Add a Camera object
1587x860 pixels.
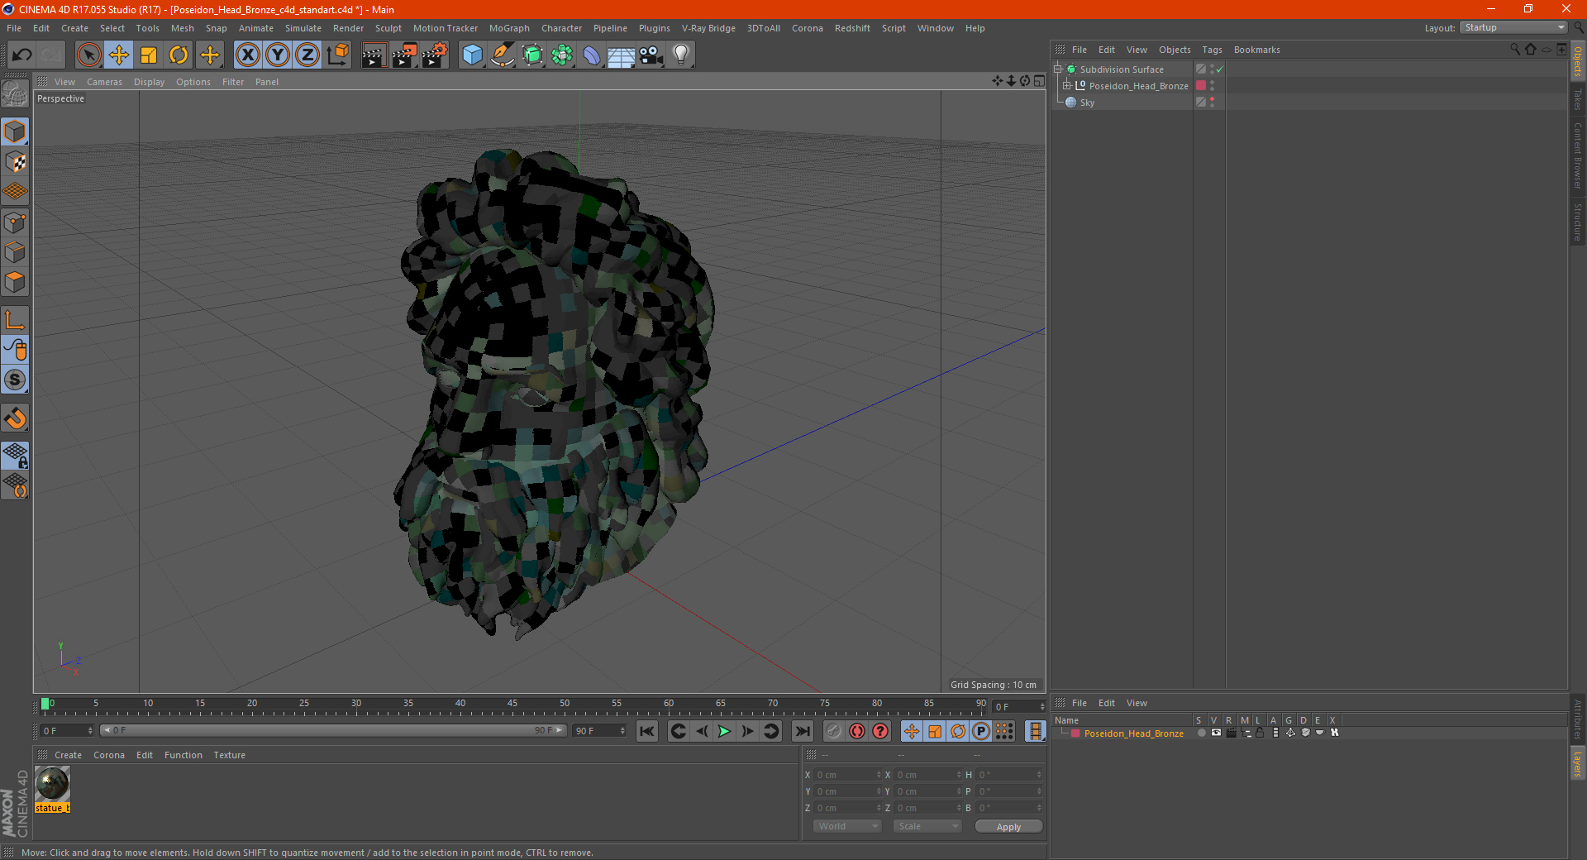coord(651,55)
